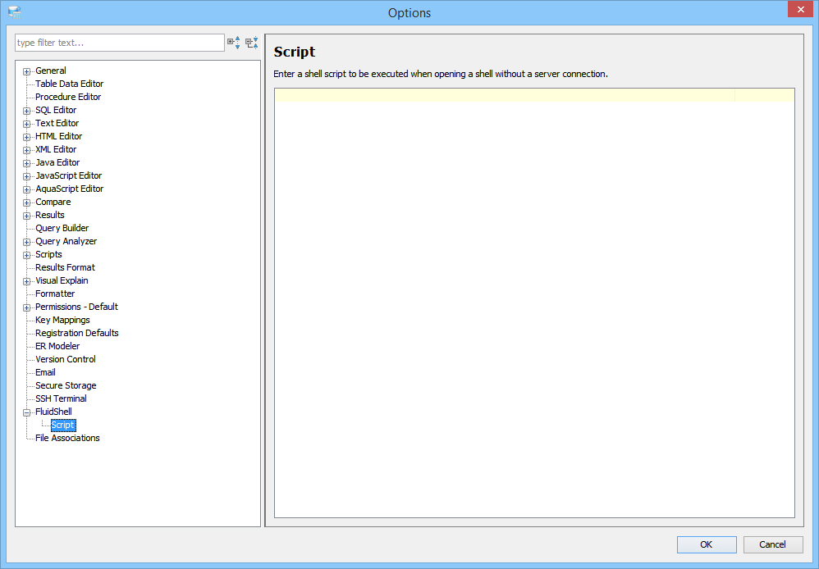Screen dimensions: 819x569
Task: Focus the type filter text field
Action: pos(120,43)
